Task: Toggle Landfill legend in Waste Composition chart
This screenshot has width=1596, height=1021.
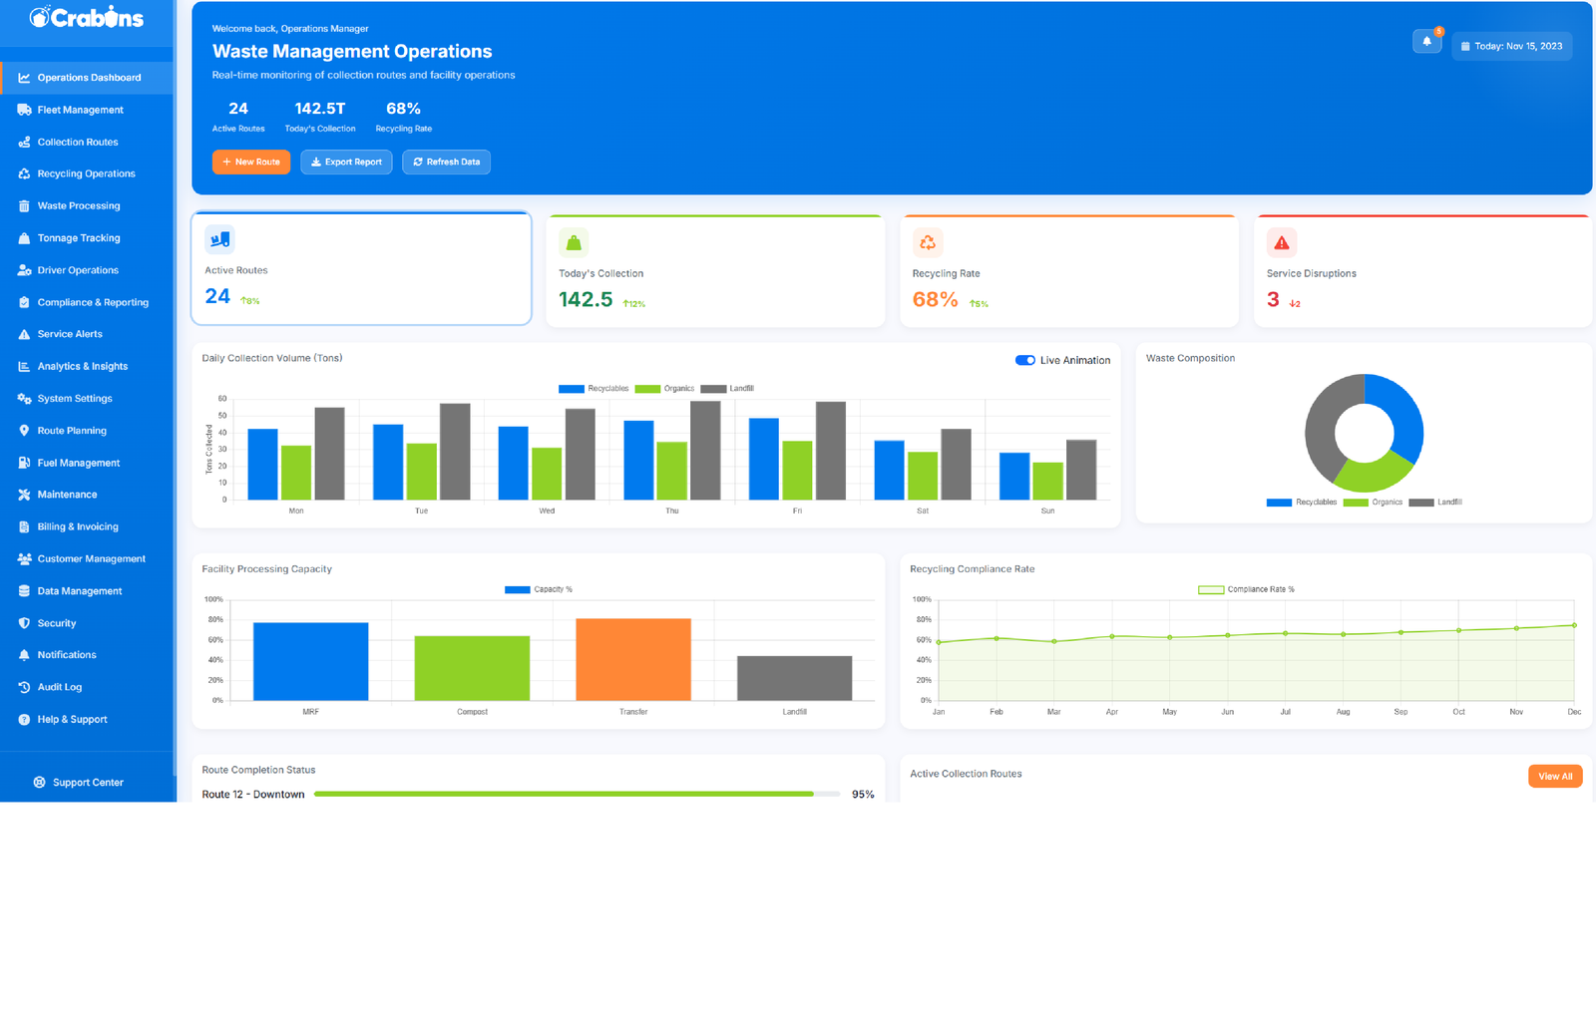Action: tap(1434, 503)
